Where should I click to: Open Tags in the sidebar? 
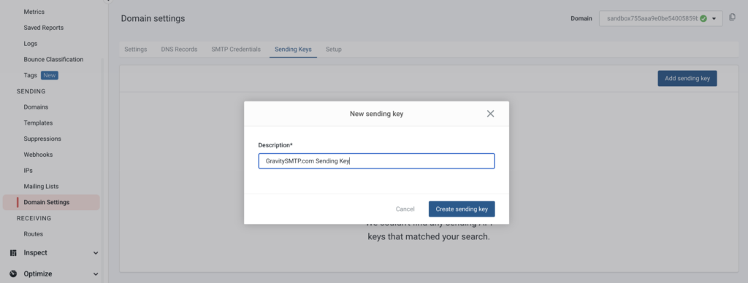[x=30, y=75]
